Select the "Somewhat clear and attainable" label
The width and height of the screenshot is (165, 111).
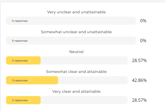pyautogui.click(x=76, y=72)
